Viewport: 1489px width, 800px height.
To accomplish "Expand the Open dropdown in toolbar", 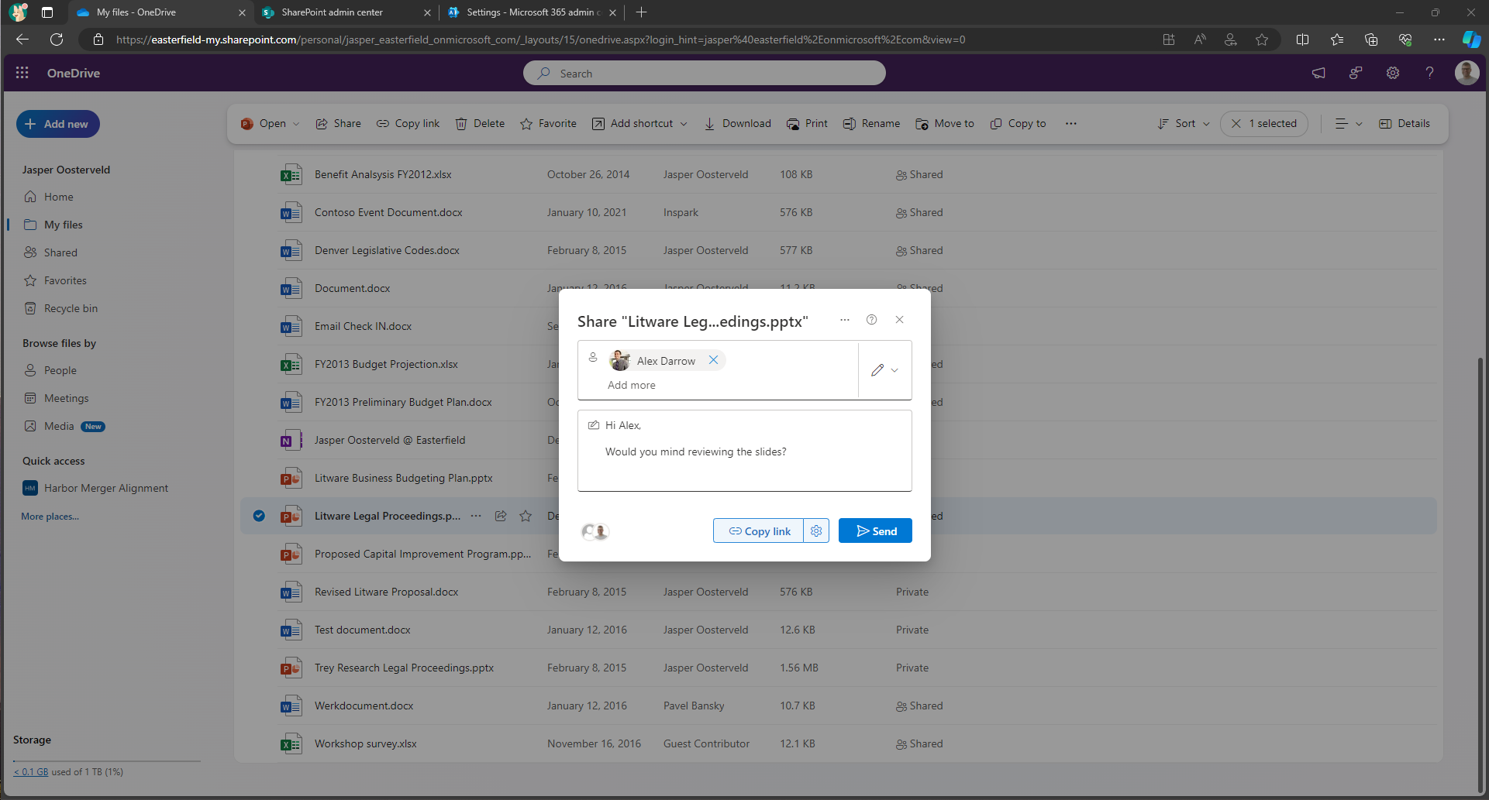I will pyautogui.click(x=295, y=124).
